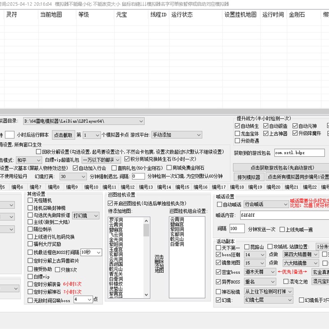Focus 获取到的游戏包名 field

tap(299, 153)
